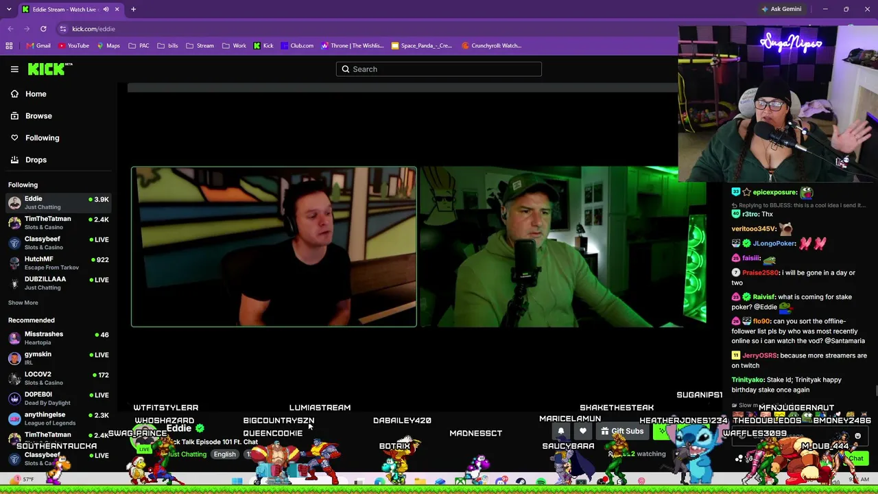Click the right green-lit webcam feed

pyautogui.click(x=562, y=247)
